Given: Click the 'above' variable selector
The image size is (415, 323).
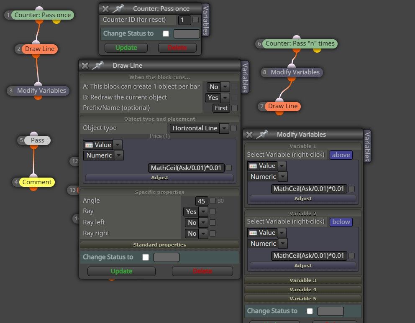Looking at the screenshot, I should (341, 155).
